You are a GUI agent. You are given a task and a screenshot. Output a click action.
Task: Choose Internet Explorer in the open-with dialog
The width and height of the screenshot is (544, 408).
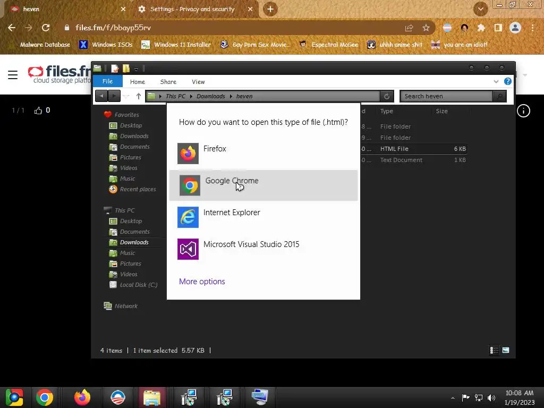click(x=263, y=217)
